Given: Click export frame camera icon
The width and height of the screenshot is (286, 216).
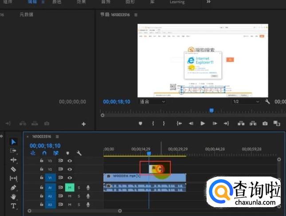Looking at the screenshot, I should (x=265, y=123).
